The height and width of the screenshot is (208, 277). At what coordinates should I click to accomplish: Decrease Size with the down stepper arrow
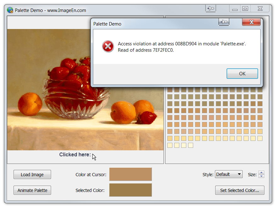(261, 176)
